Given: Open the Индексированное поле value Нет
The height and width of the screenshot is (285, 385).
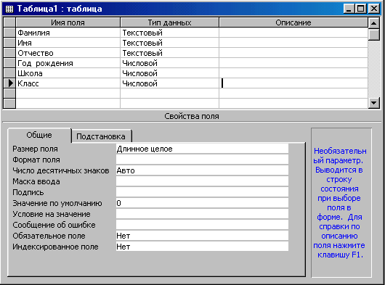Looking at the screenshot, I should click(x=202, y=247).
